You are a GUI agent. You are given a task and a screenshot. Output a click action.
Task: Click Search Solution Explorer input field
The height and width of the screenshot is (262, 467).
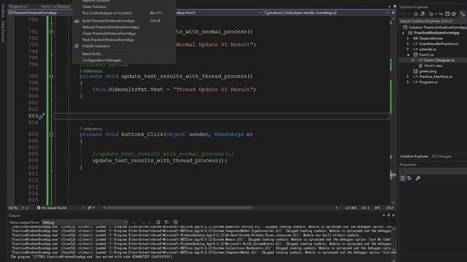(x=433, y=21)
